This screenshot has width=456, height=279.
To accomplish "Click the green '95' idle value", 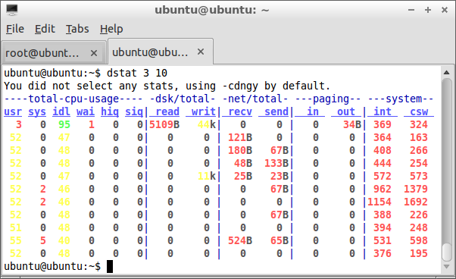I will [64, 124].
